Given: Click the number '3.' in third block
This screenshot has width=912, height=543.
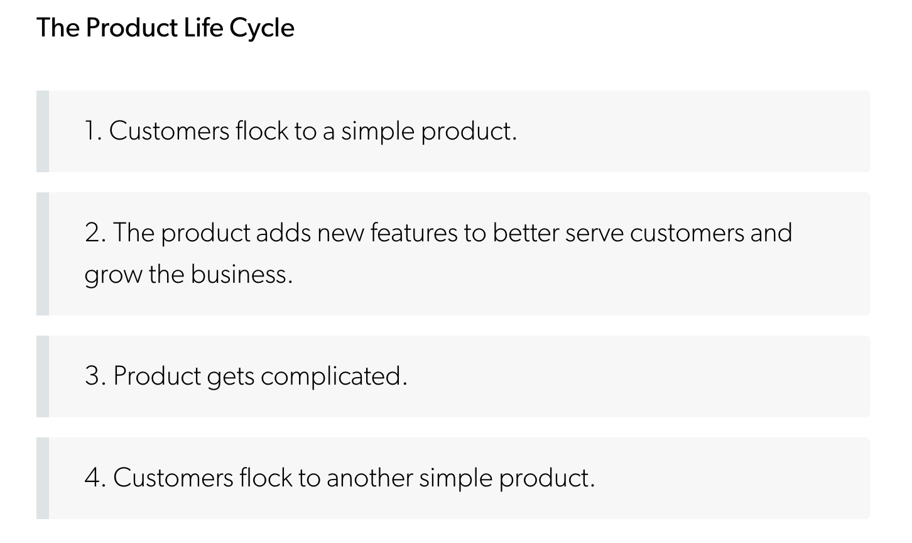Looking at the screenshot, I should click(x=95, y=376).
